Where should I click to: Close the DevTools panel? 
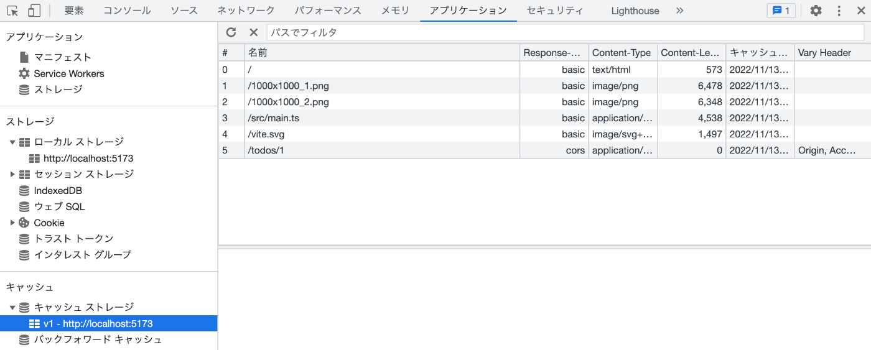(860, 11)
